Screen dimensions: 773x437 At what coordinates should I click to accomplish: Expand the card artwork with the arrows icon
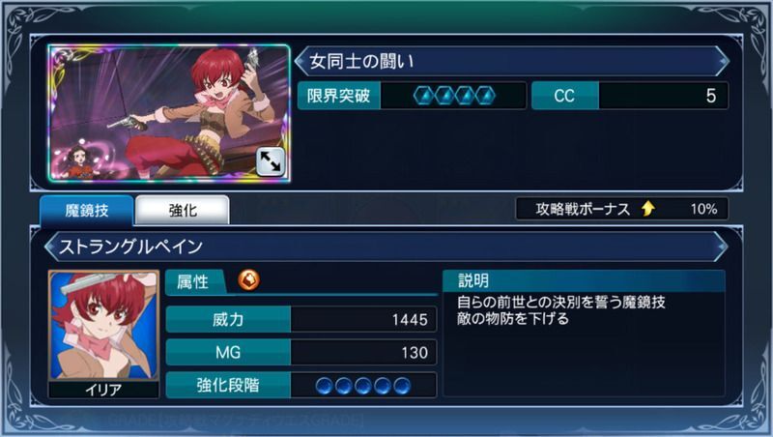[271, 161]
